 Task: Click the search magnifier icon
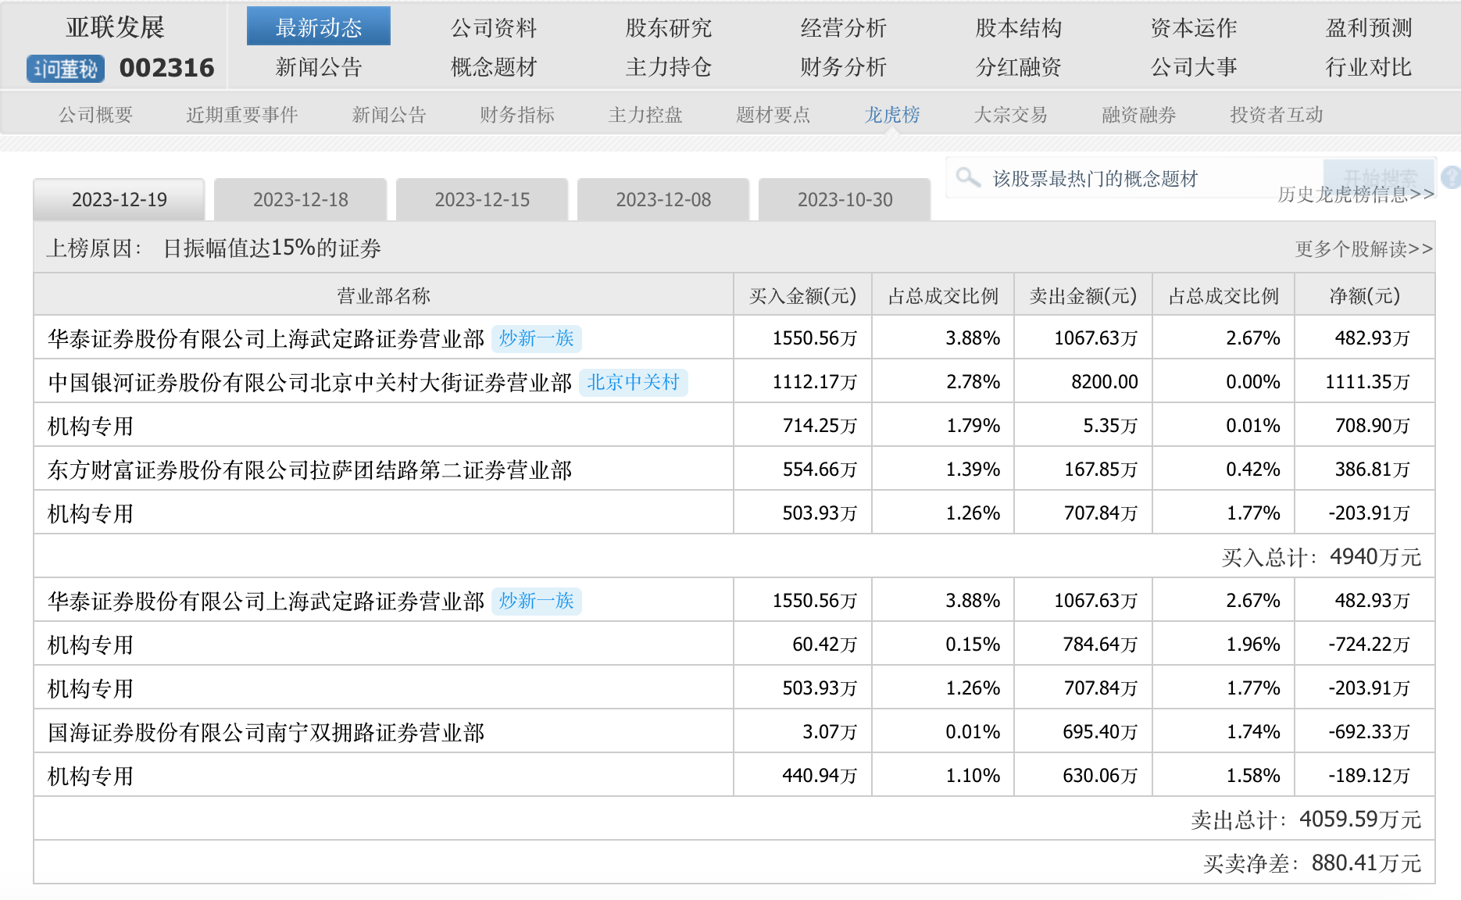click(968, 177)
